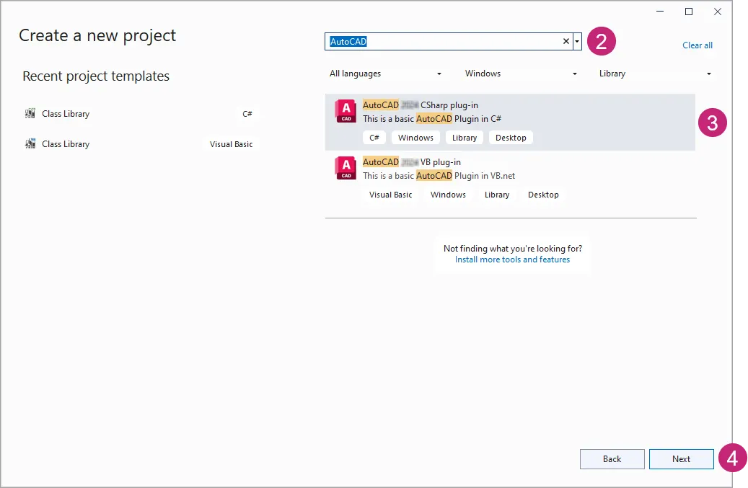
Task: Click the C# tag on the CSharp plug-in
Action: [x=374, y=138]
